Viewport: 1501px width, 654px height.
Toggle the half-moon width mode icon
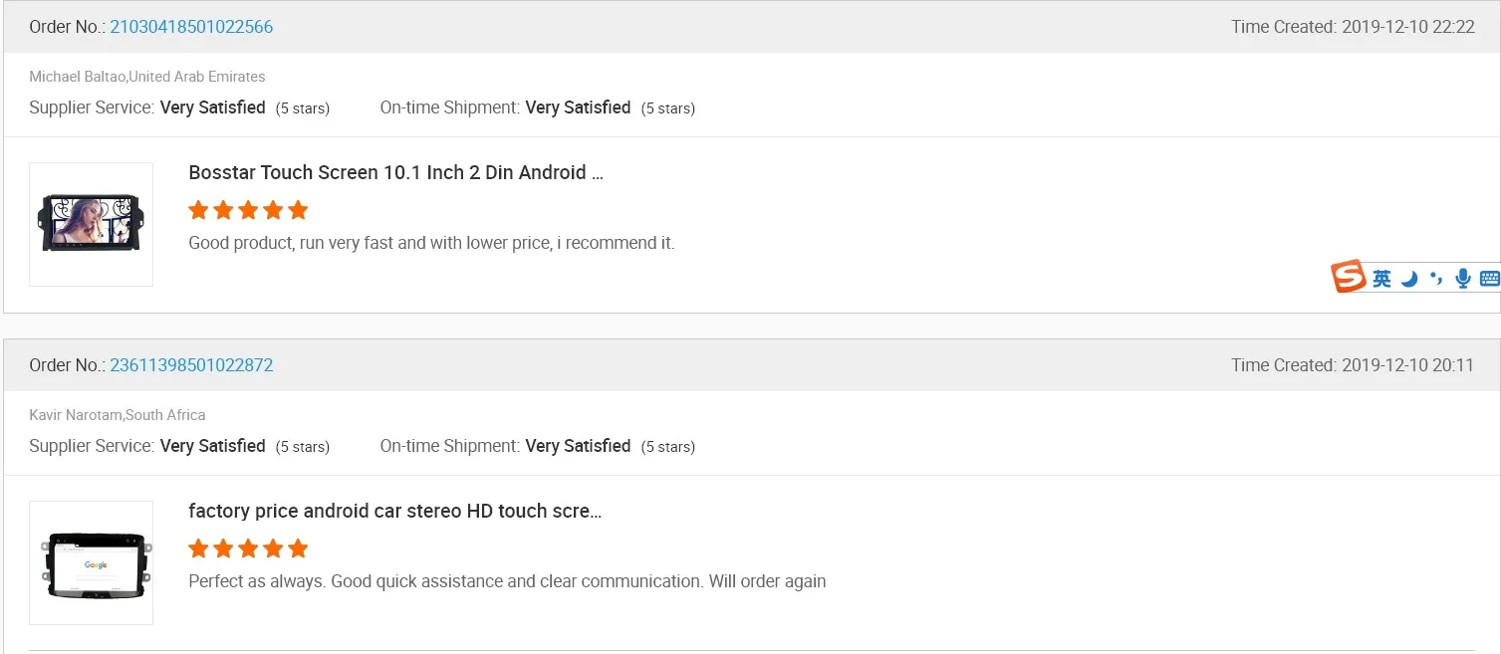click(1409, 280)
